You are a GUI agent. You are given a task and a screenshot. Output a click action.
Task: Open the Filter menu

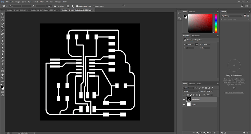tap(41, 2)
